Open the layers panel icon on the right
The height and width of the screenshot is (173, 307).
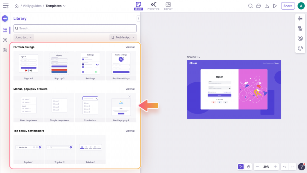click(300, 29)
